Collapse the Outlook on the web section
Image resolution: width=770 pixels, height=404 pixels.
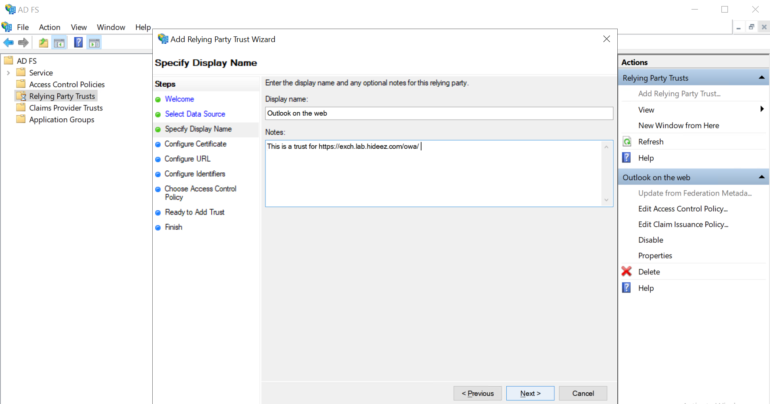click(761, 177)
